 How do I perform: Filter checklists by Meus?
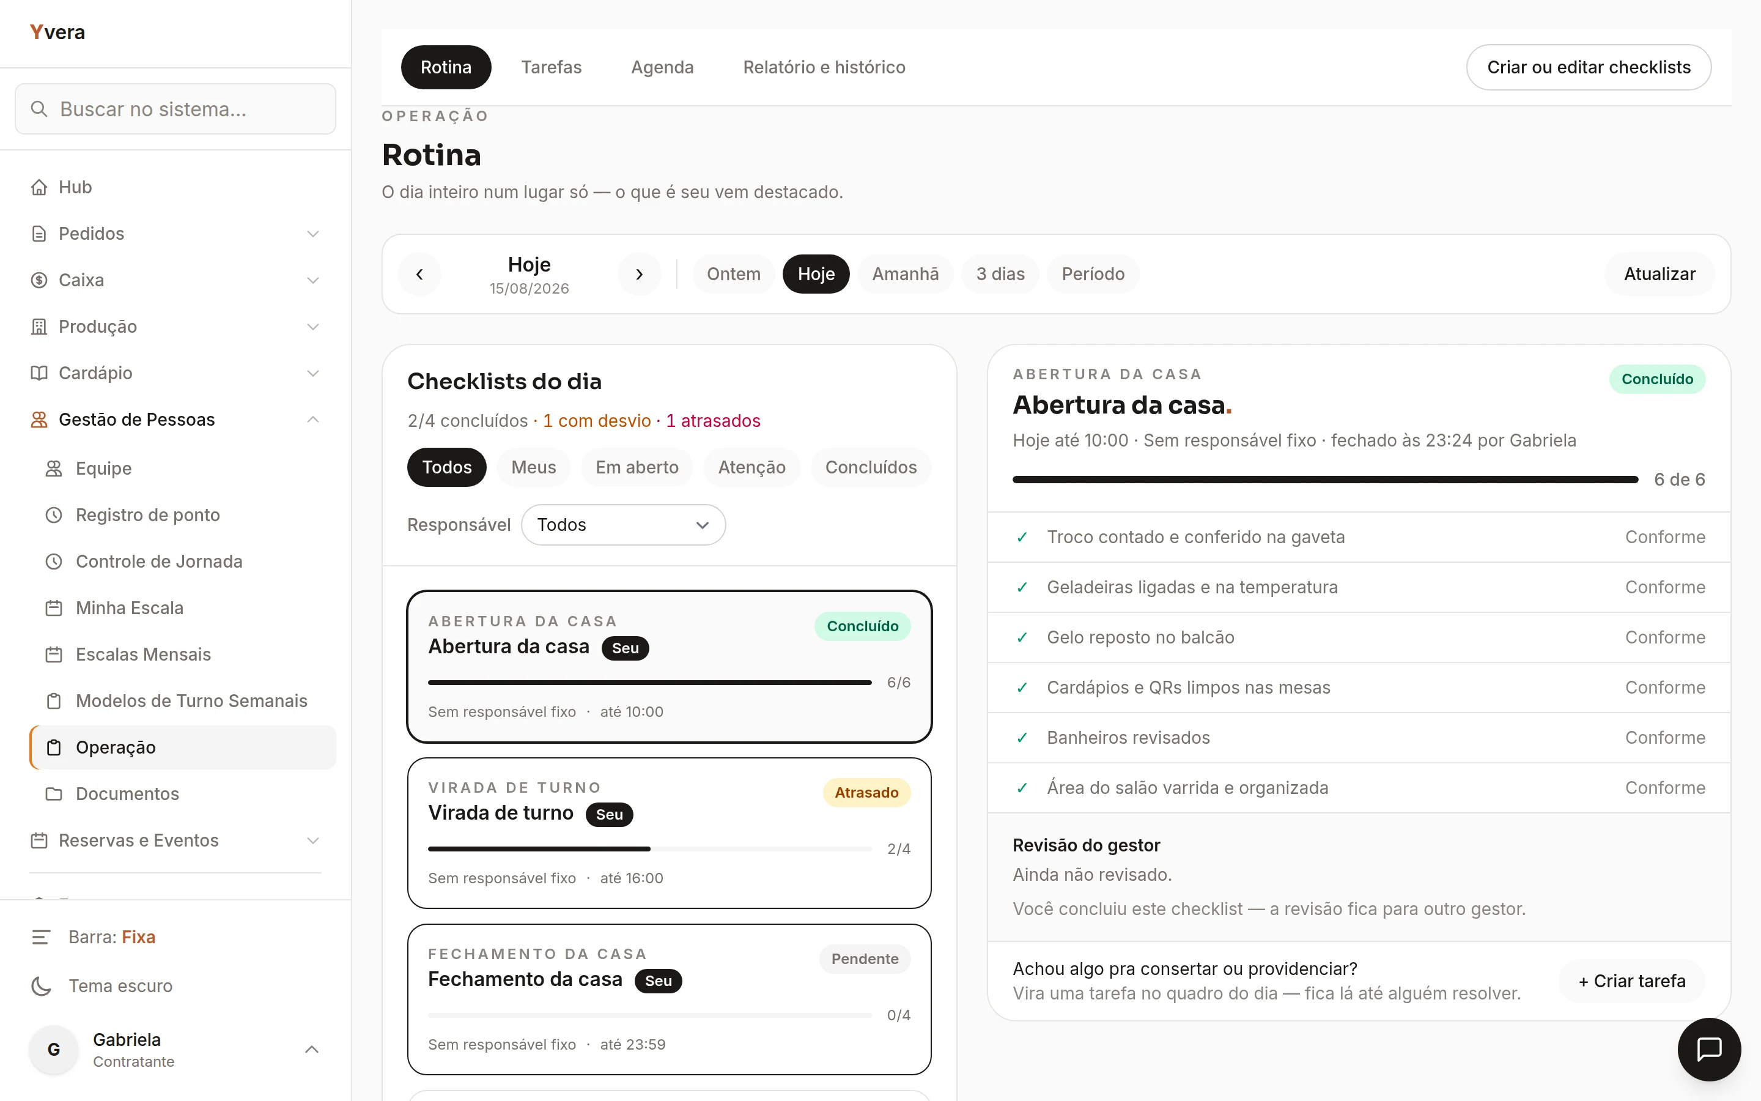coord(533,467)
